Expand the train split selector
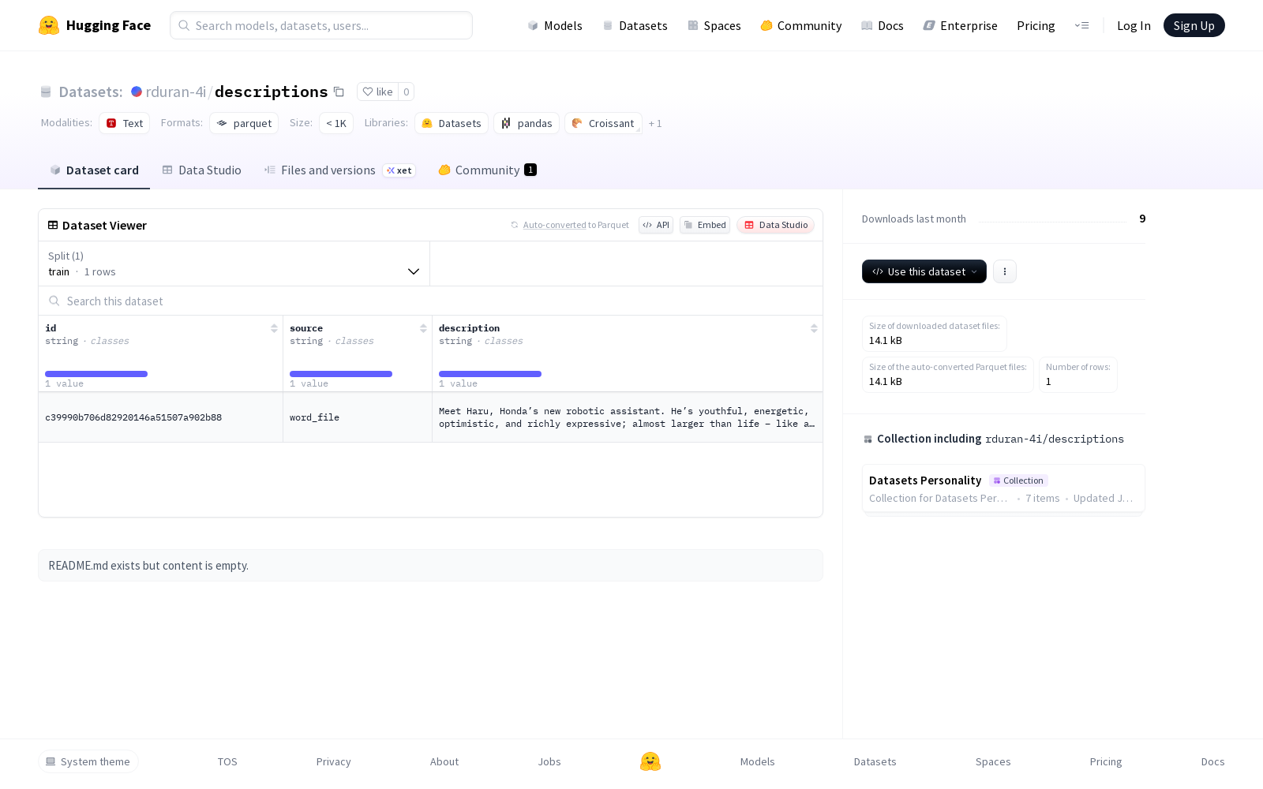This screenshot has height=789, width=1263. tap(234, 264)
